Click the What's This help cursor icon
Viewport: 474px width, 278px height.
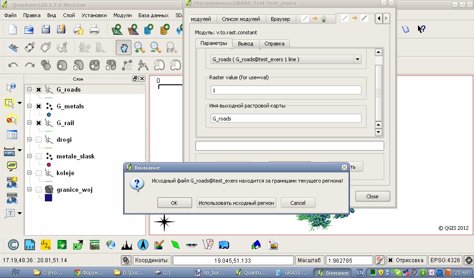[421, 29]
